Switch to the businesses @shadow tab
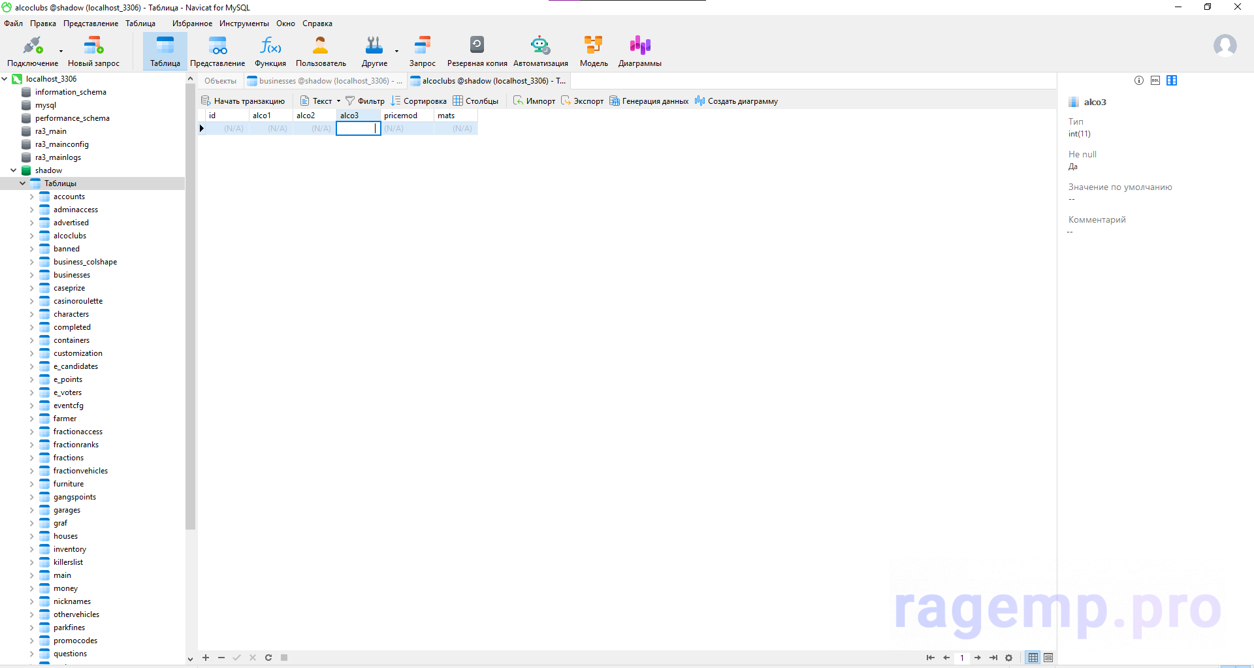The width and height of the screenshot is (1254, 668). 325,81
